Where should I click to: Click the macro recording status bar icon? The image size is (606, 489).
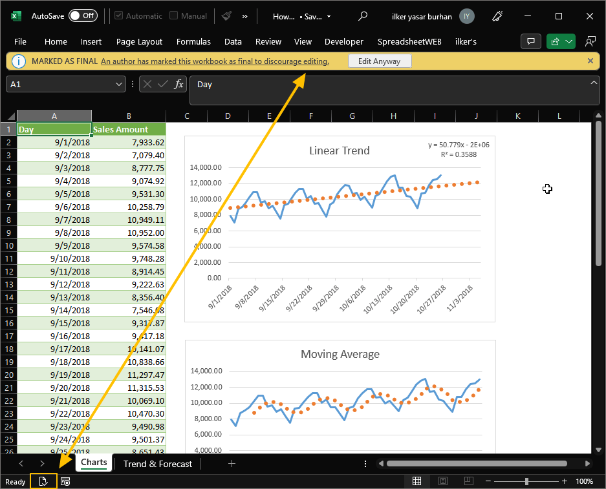65,481
